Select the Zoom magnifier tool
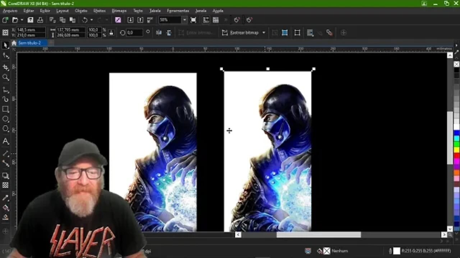This screenshot has height=258, width=460. click(x=5, y=77)
